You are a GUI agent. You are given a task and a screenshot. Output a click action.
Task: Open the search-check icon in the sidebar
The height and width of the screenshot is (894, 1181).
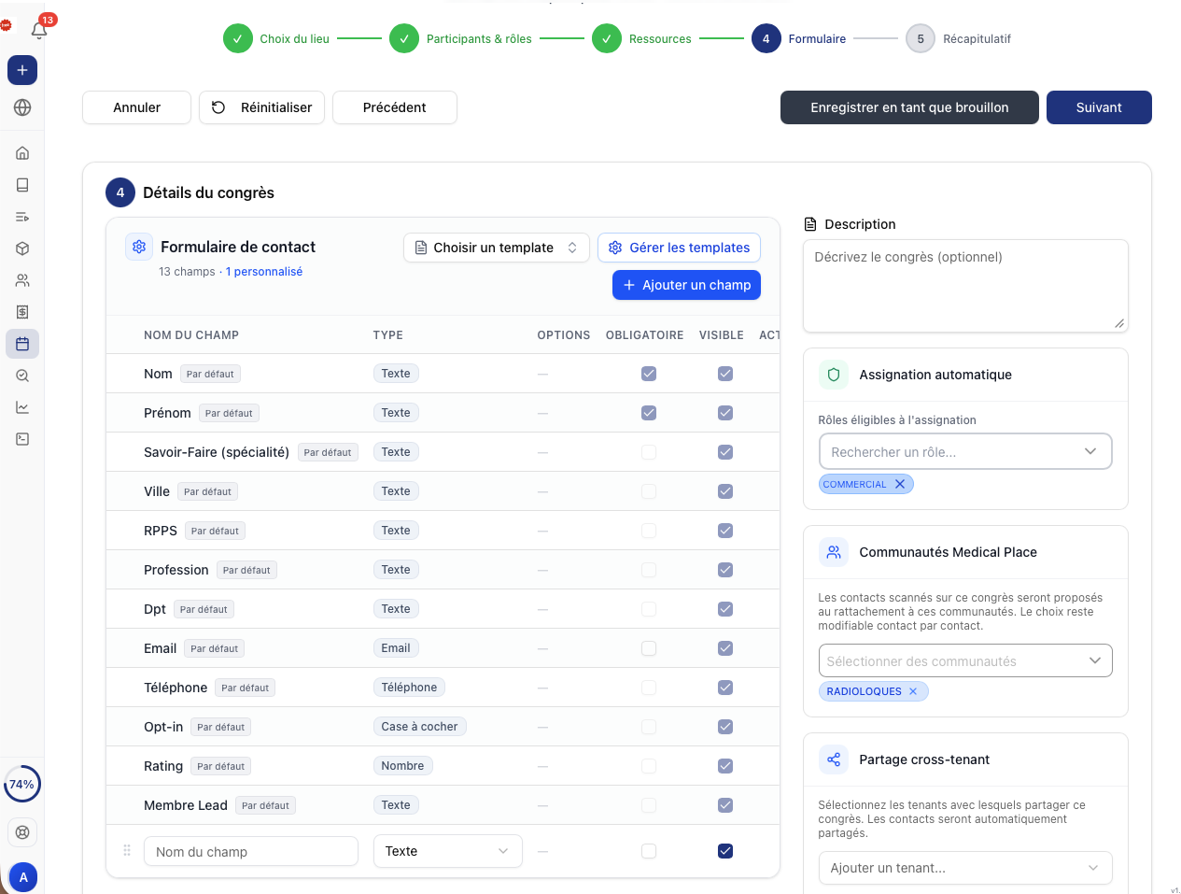click(x=22, y=376)
